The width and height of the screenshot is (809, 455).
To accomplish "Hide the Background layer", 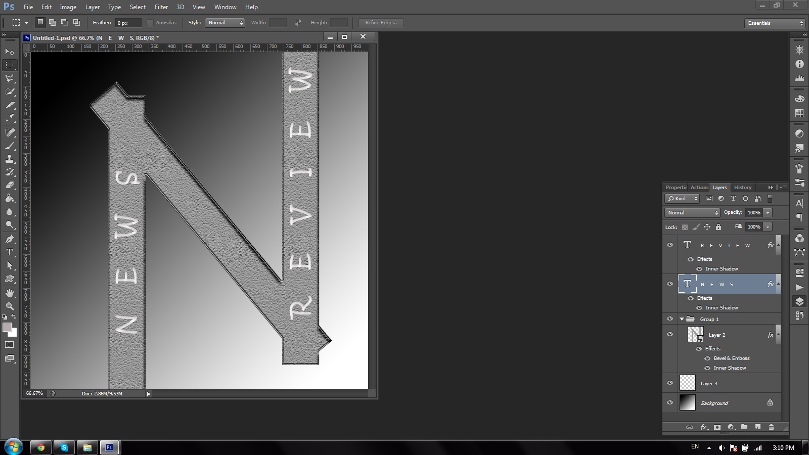I will point(670,403).
